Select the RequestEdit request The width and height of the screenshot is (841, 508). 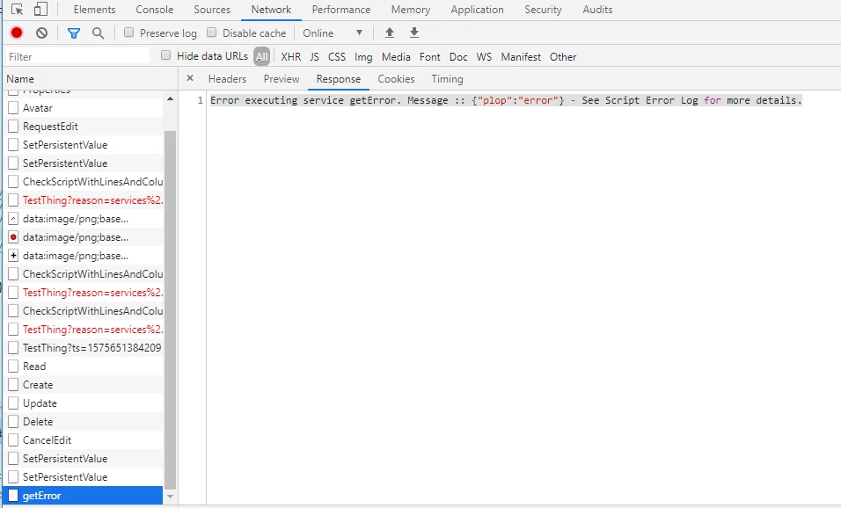click(84, 127)
